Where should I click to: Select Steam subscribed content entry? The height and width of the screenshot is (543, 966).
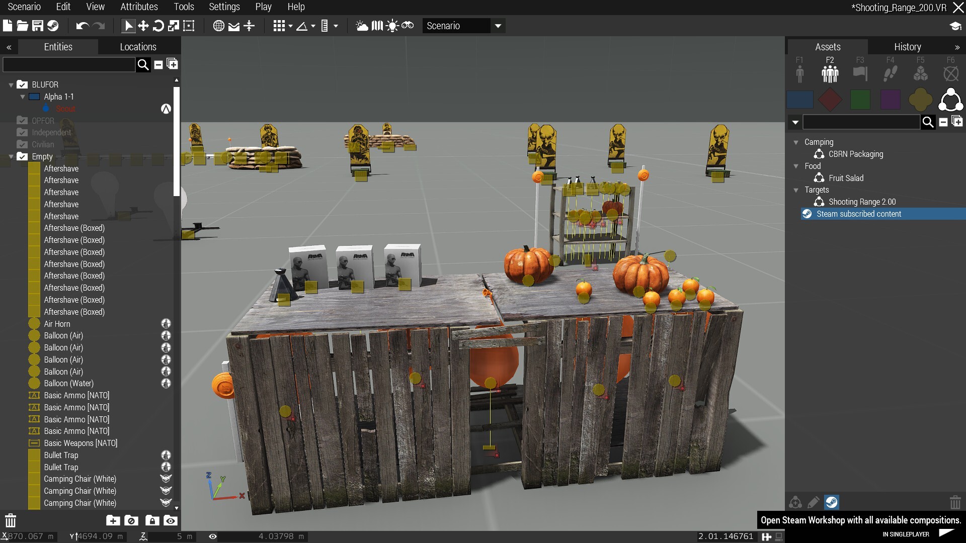(858, 214)
